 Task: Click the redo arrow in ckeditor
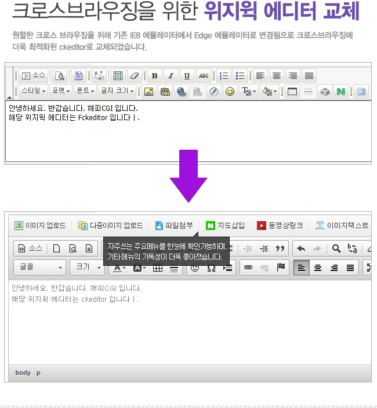317,249
